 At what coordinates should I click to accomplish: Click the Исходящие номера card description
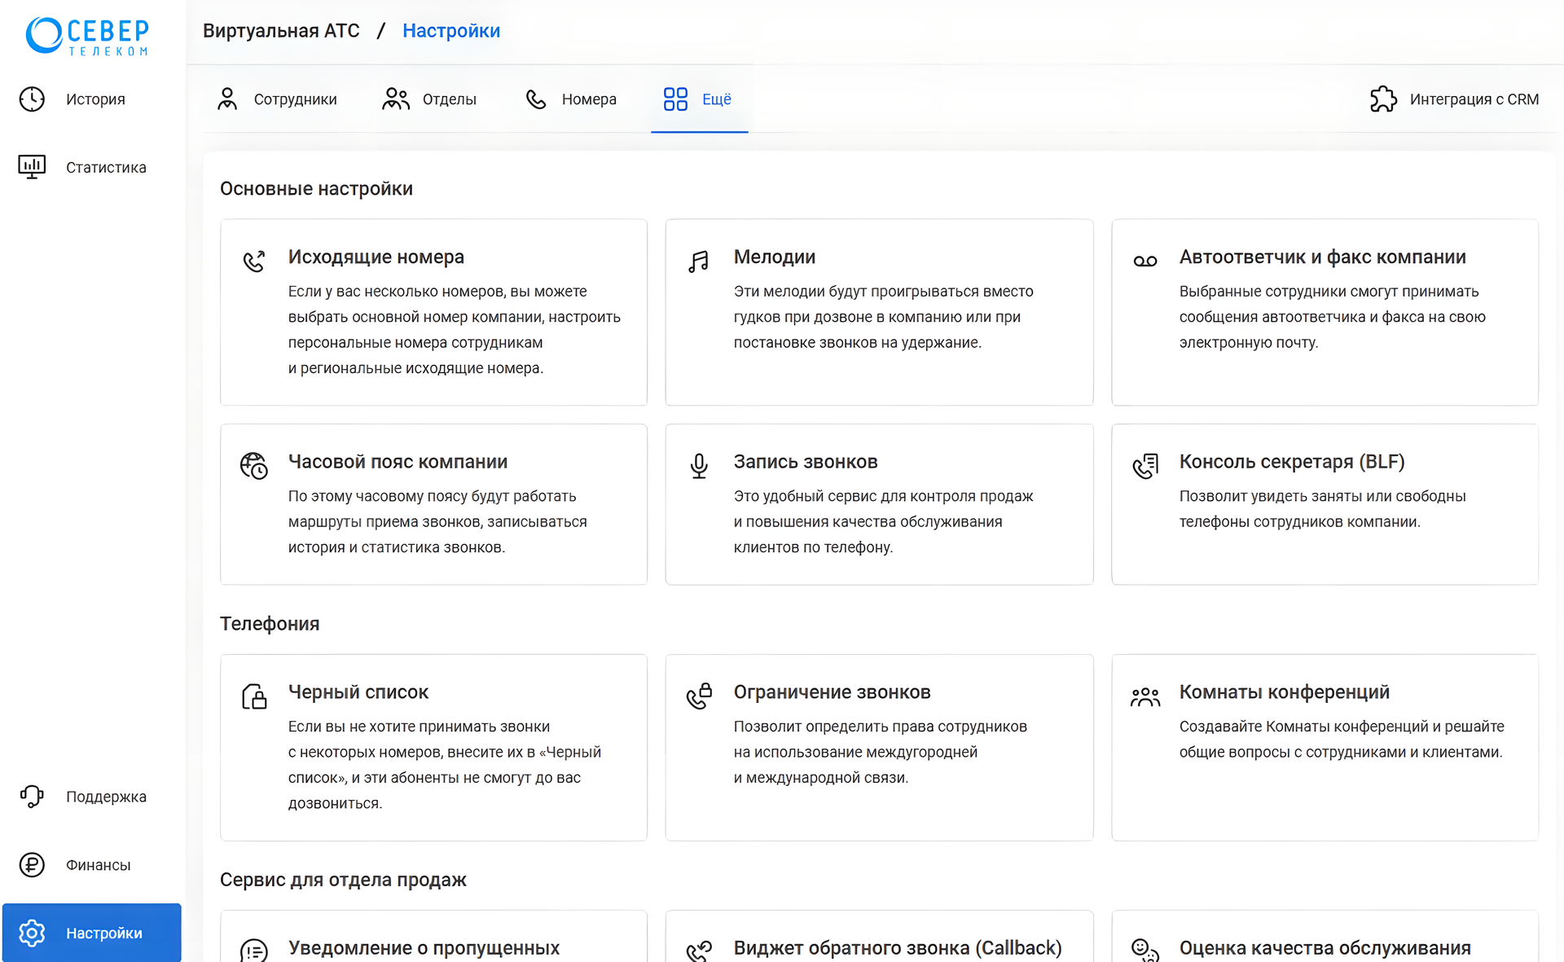(454, 330)
